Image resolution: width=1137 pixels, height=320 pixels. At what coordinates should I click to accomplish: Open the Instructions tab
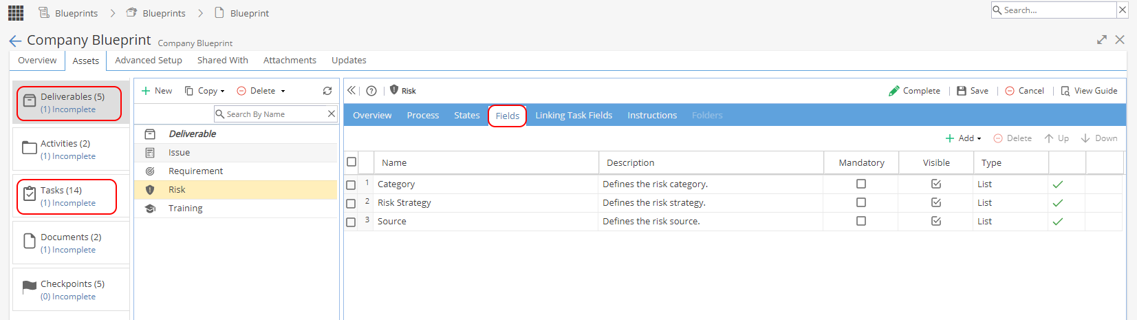point(652,116)
